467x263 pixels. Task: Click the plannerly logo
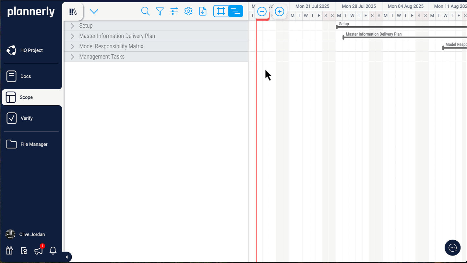(31, 12)
